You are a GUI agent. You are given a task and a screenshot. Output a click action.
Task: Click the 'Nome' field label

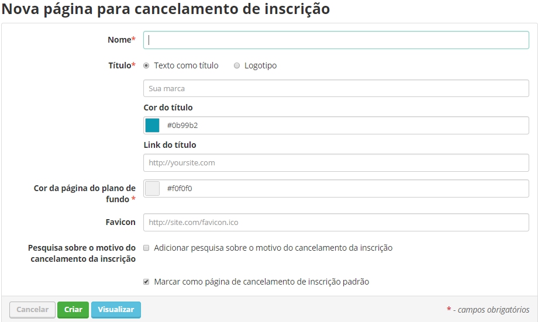coord(121,40)
